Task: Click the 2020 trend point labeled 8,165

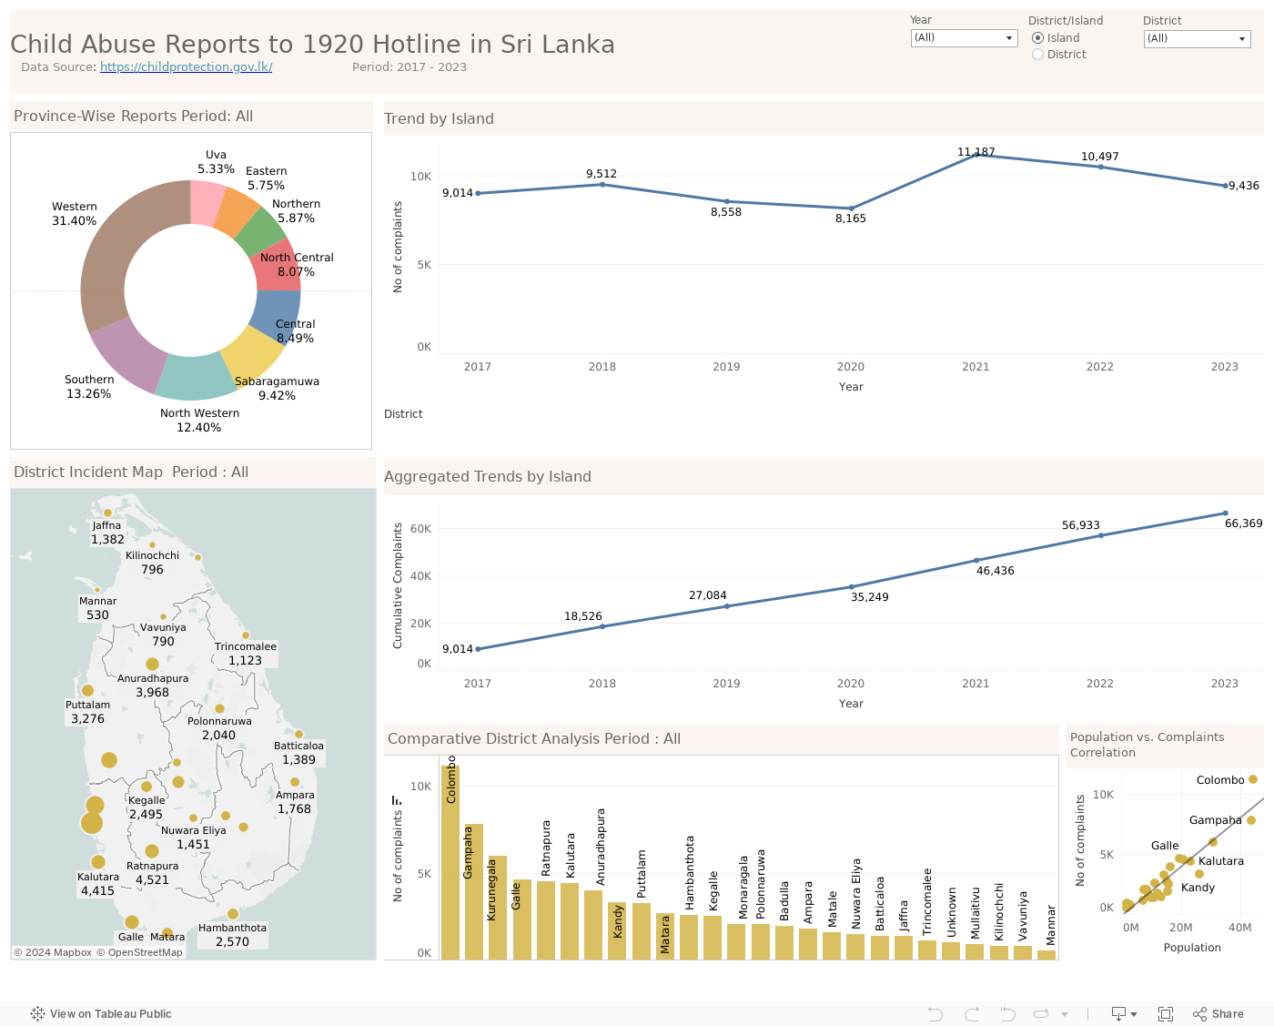Action: 852,208
